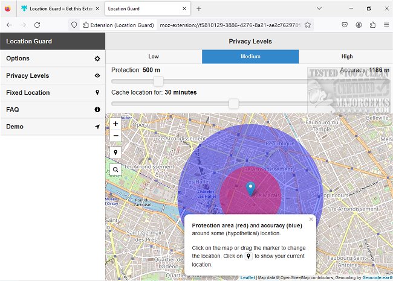Zoom out on the map
Image resolution: width=393 pixels, height=281 pixels.
[115, 136]
